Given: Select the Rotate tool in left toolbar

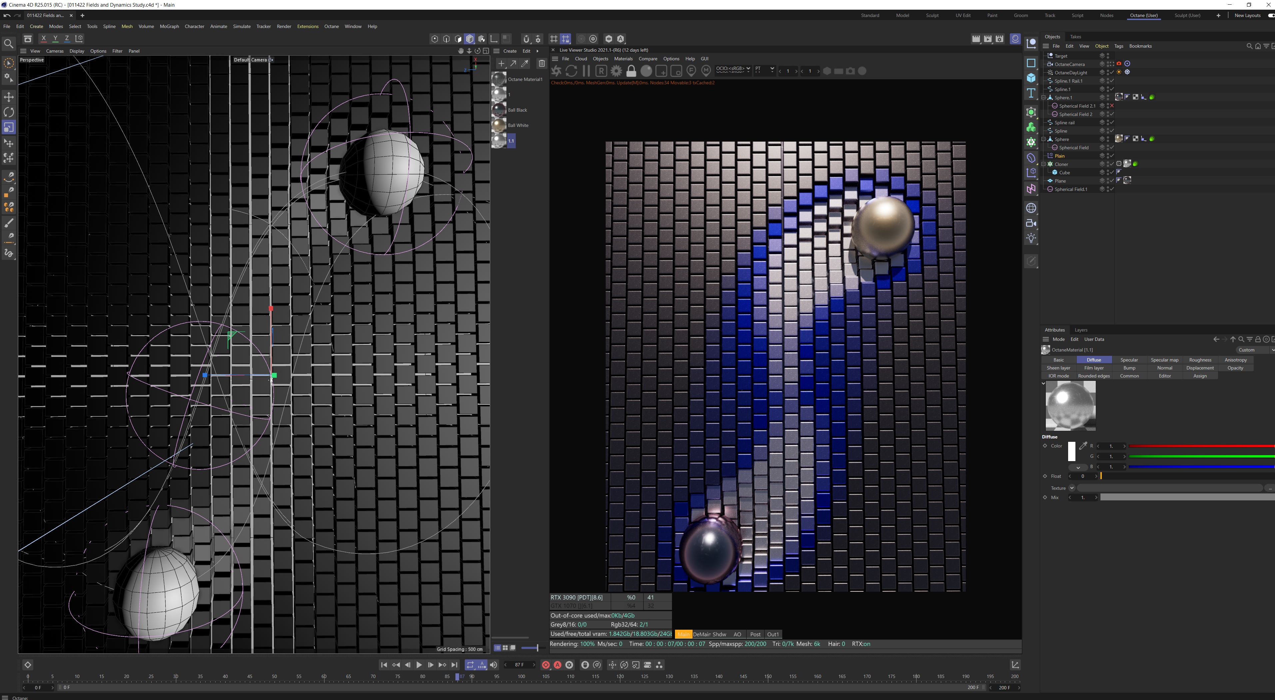Looking at the screenshot, I should click(x=8, y=112).
